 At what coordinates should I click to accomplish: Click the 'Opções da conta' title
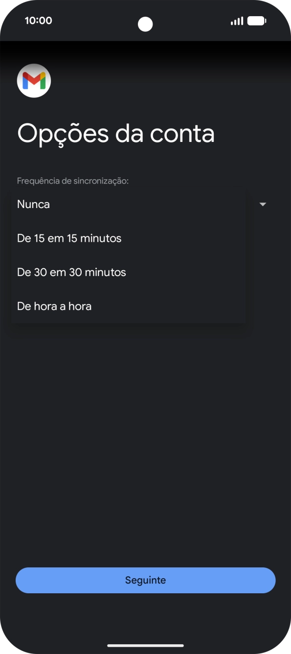pyautogui.click(x=116, y=133)
